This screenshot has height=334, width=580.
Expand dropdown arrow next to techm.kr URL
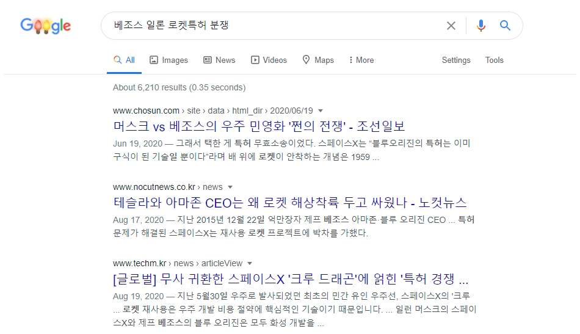(250, 263)
